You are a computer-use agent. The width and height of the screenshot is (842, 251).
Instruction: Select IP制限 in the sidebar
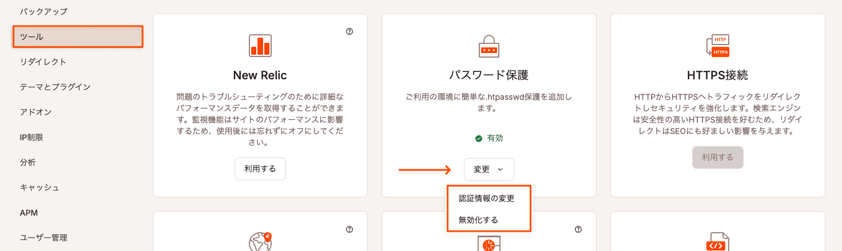[31, 137]
